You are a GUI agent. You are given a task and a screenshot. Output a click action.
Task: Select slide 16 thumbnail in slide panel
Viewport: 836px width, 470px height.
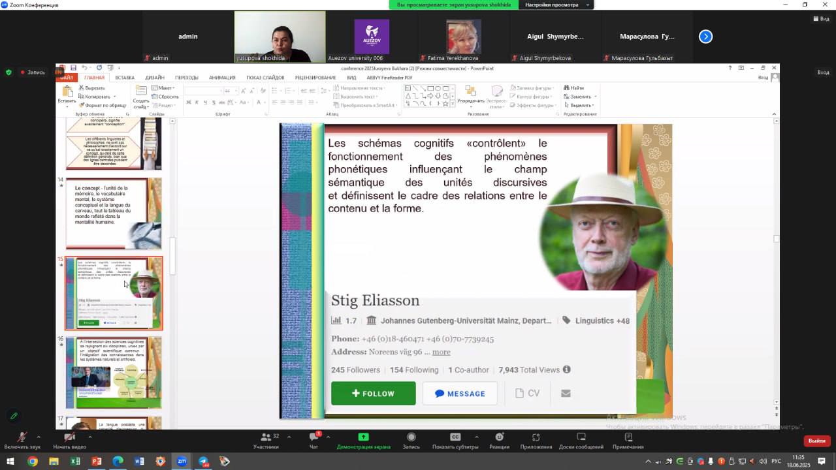(114, 373)
